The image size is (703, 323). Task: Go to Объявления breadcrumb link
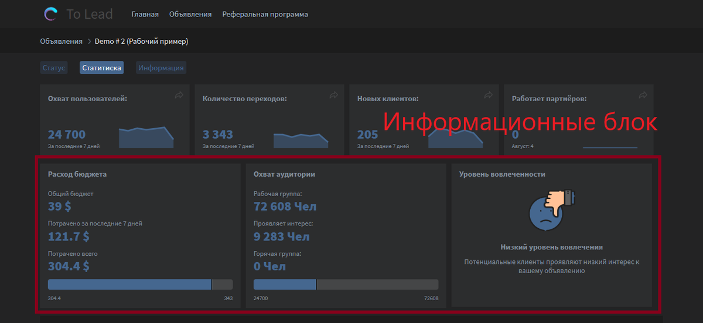point(62,42)
